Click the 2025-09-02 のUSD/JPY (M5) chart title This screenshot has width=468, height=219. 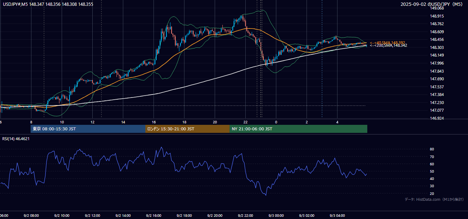432,4
